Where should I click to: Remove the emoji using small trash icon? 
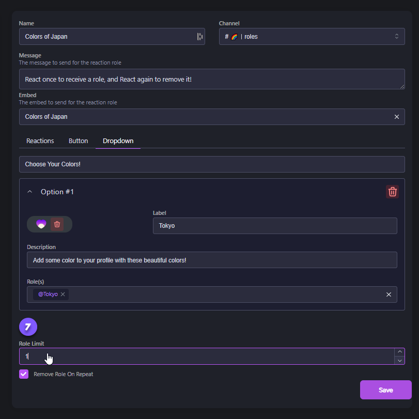point(57,224)
